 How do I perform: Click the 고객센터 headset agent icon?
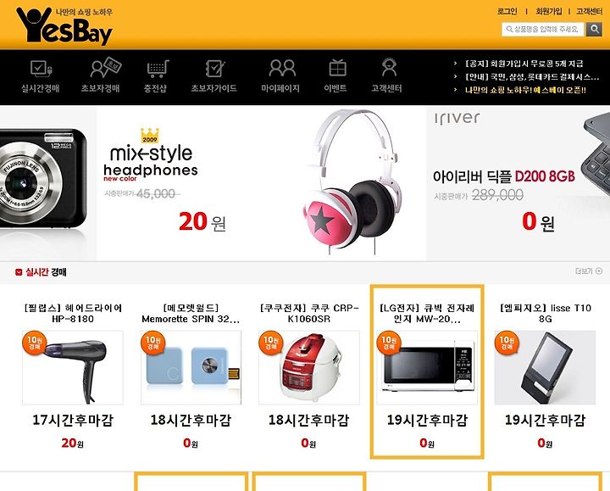(389, 67)
